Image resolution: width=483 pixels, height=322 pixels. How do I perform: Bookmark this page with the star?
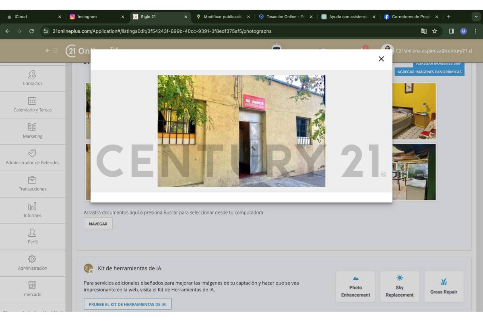[435, 31]
